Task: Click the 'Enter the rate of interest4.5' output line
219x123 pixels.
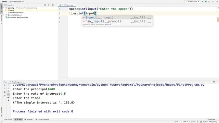Action: tap(39, 94)
